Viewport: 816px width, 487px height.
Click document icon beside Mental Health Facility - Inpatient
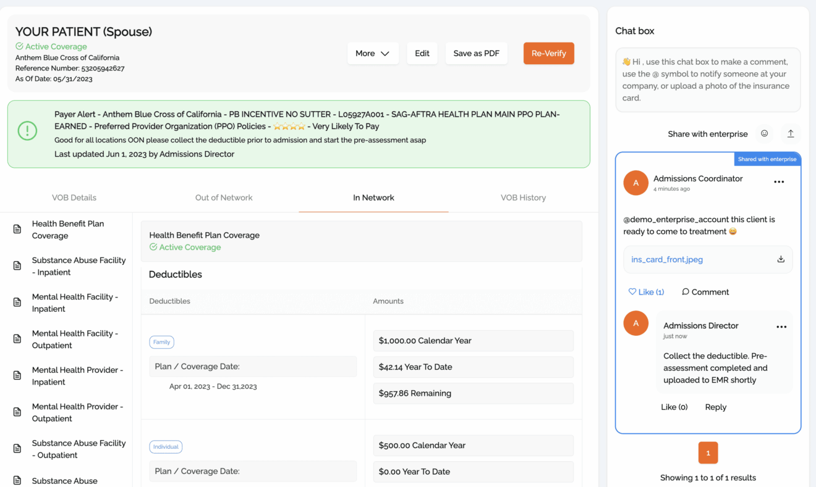[x=17, y=302]
